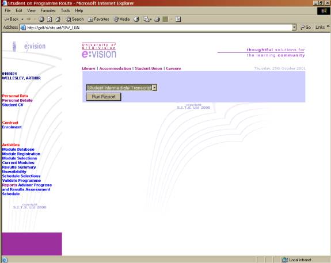Click the Personal Data section heading
Screen dimensions: 331x263
[x=15, y=96]
